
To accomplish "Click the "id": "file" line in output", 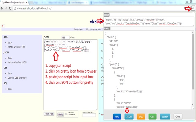I will [114, 41].
